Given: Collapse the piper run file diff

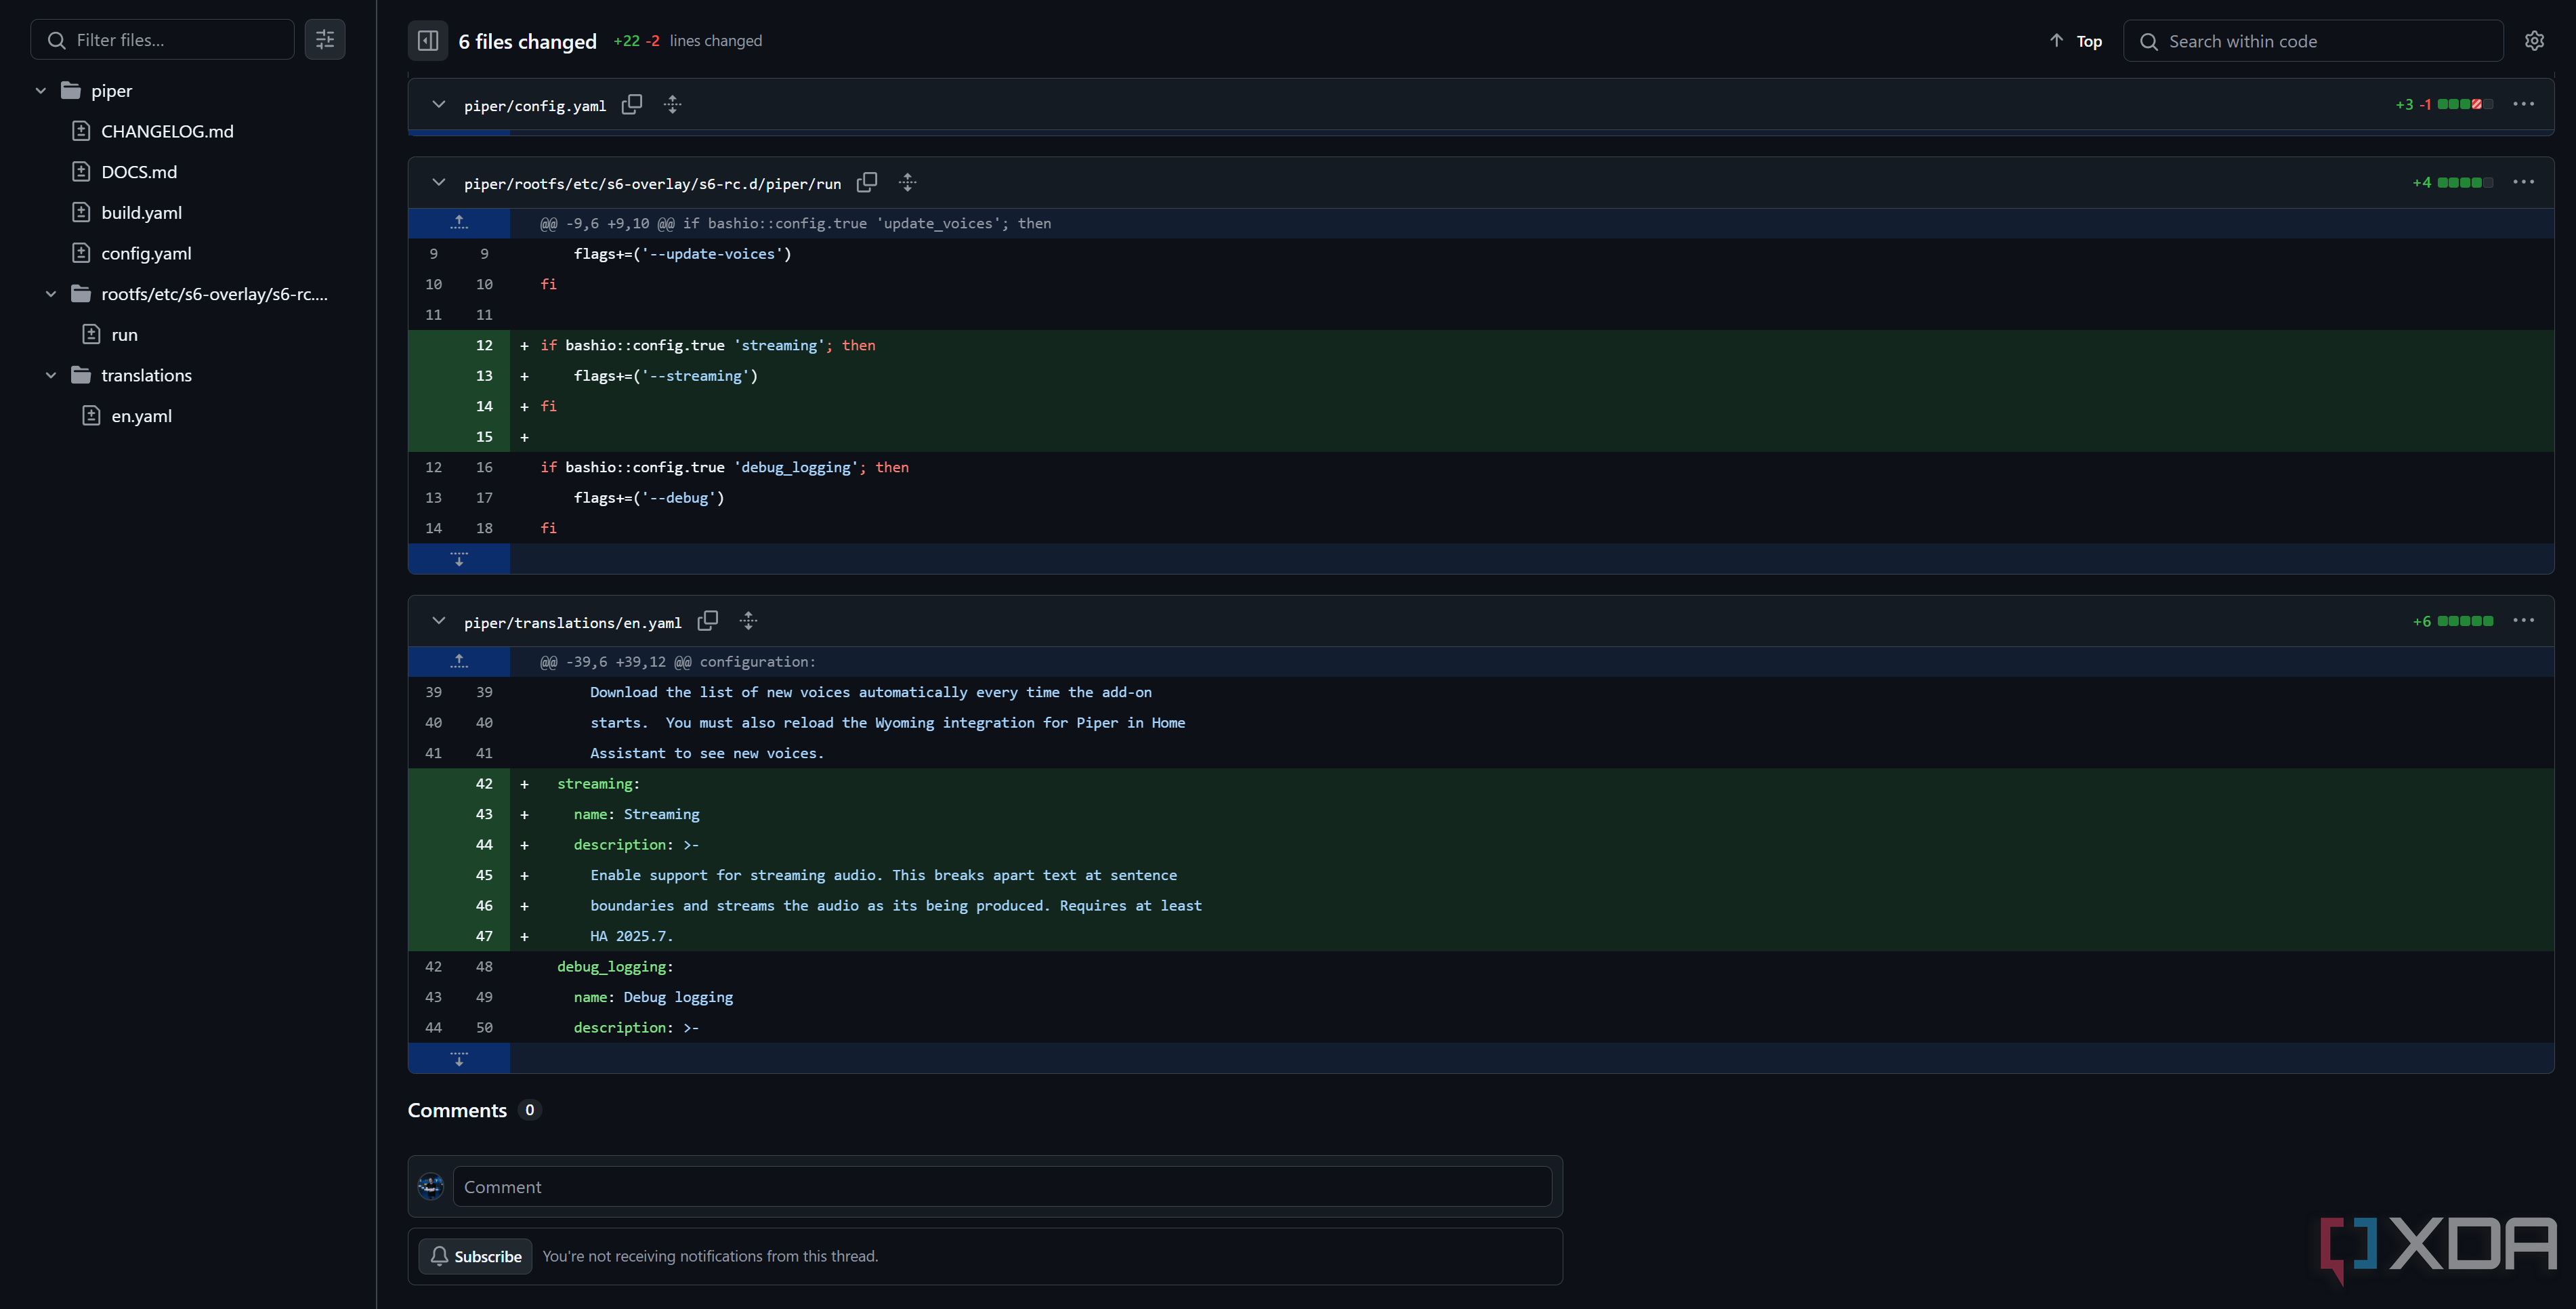Looking at the screenshot, I should 438,182.
